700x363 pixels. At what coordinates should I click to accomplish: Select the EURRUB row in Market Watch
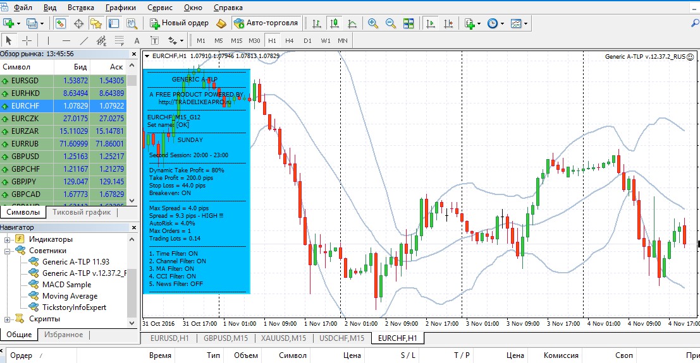click(63, 144)
